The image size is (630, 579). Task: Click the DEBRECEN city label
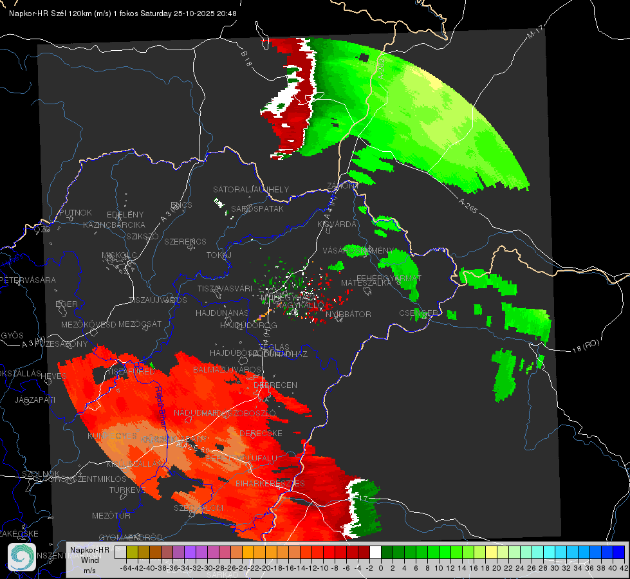275,385
